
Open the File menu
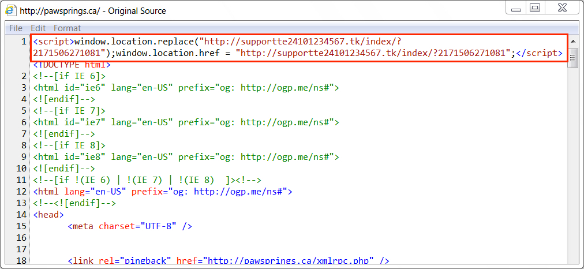click(16, 28)
